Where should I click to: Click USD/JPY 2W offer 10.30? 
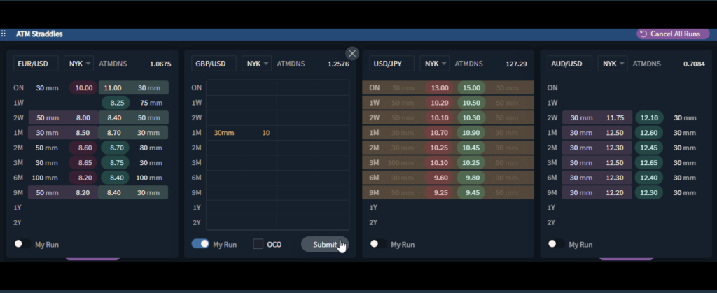pyautogui.click(x=471, y=117)
